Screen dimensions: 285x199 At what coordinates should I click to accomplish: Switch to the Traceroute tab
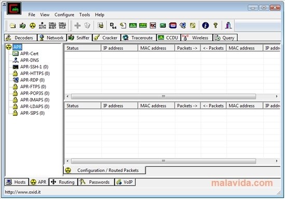139,38
